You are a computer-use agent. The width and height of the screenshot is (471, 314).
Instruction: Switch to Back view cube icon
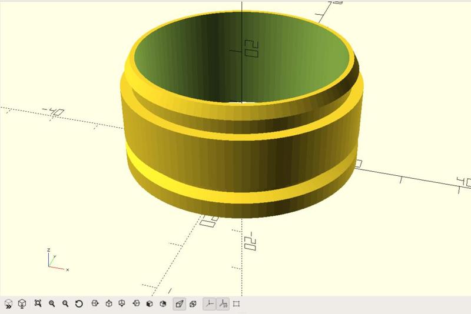pyautogui.click(x=163, y=304)
